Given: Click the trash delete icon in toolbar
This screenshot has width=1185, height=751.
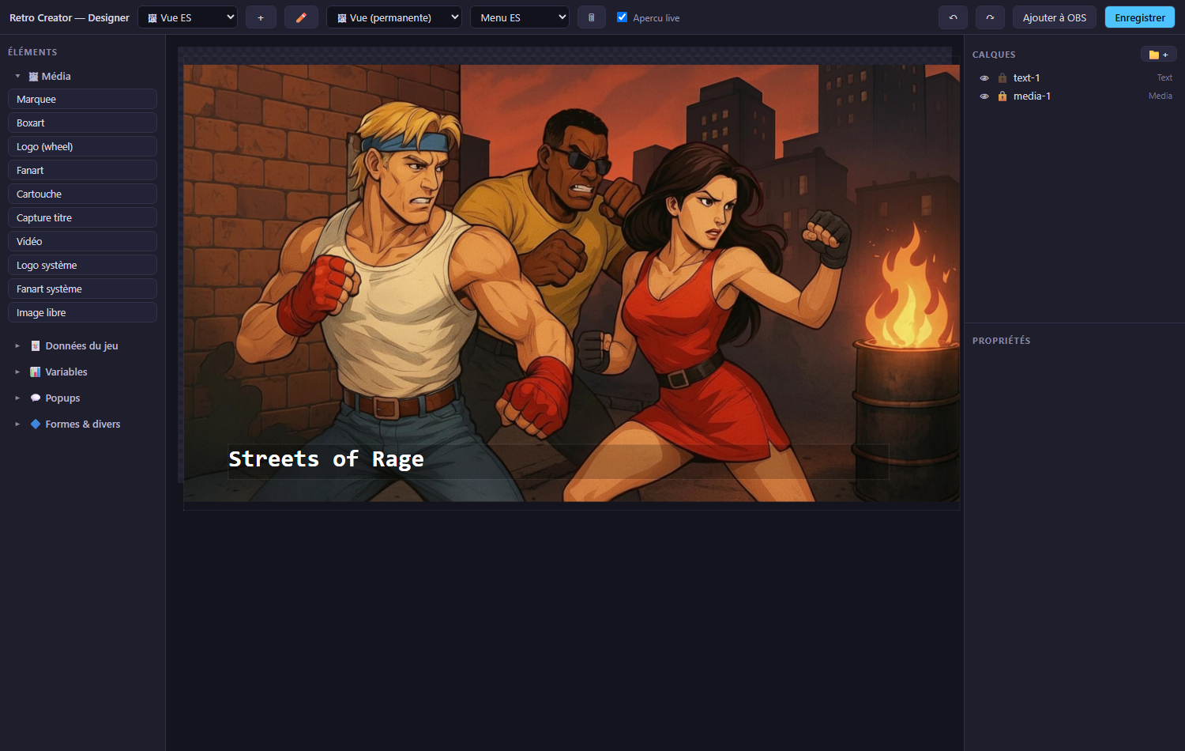Looking at the screenshot, I should 591,17.
